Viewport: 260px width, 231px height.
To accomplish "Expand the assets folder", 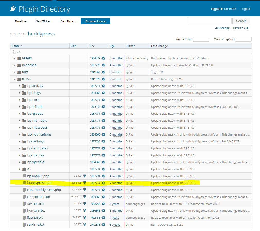I will [14, 58].
